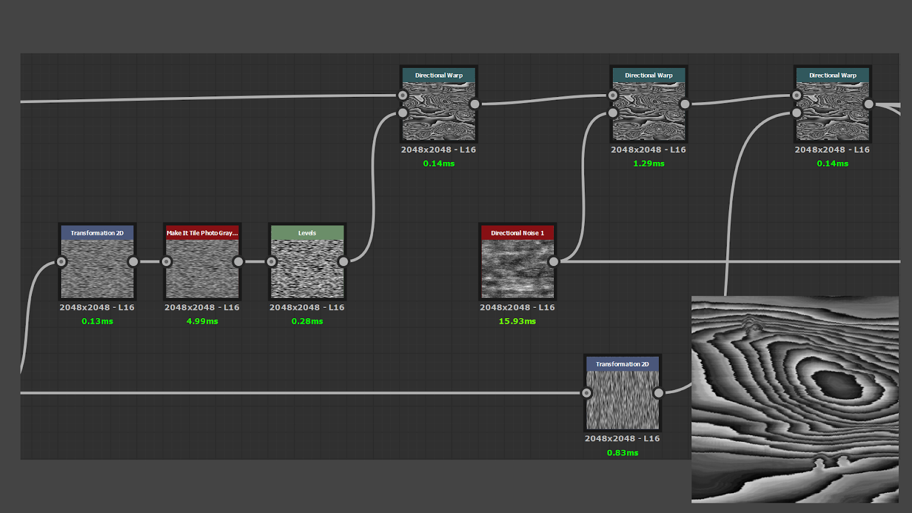
Task: Click the Make It Tile Photo Gray title
Action: pyautogui.click(x=202, y=233)
